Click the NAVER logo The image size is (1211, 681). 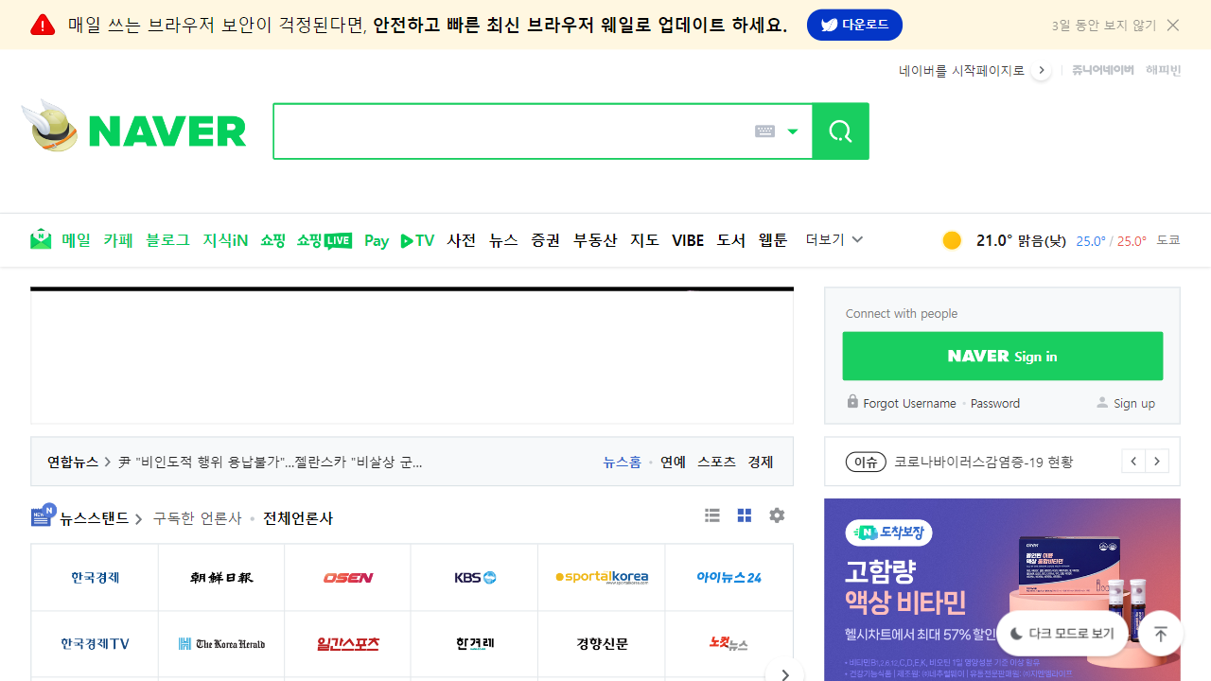(167, 131)
